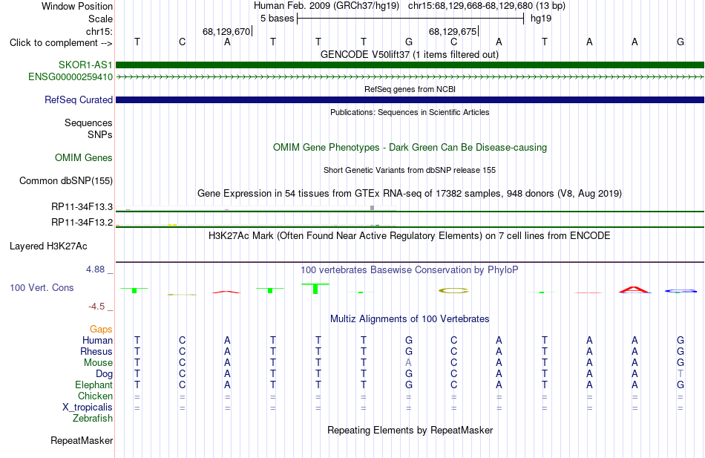Click the faded A mismatch in Mouse row
Screen dimensions: 705x458
408,363
